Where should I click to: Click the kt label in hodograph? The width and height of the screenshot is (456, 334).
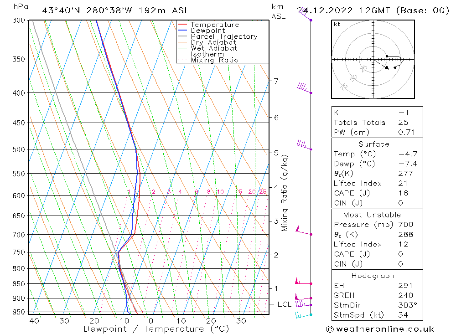click(337, 24)
